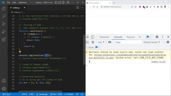Bookmark this page with star icon

[135, 7]
